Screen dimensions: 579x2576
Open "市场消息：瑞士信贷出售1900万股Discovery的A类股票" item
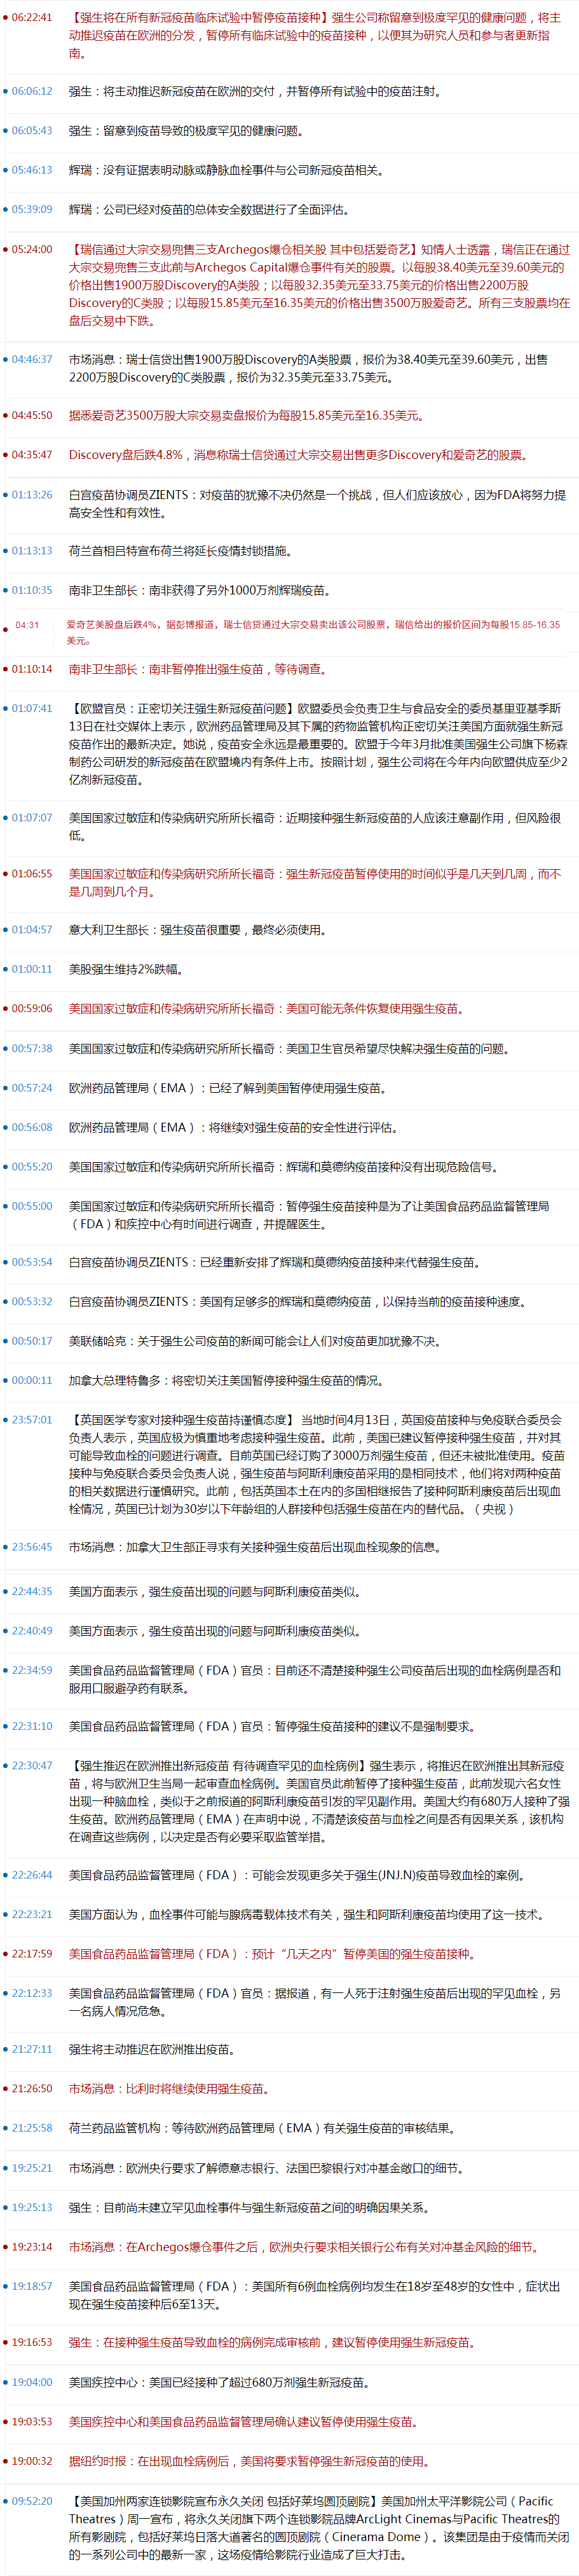click(x=308, y=368)
